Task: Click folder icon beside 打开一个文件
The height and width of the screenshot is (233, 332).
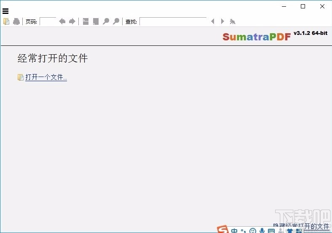Action: pyautogui.click(x=20, y=77)
